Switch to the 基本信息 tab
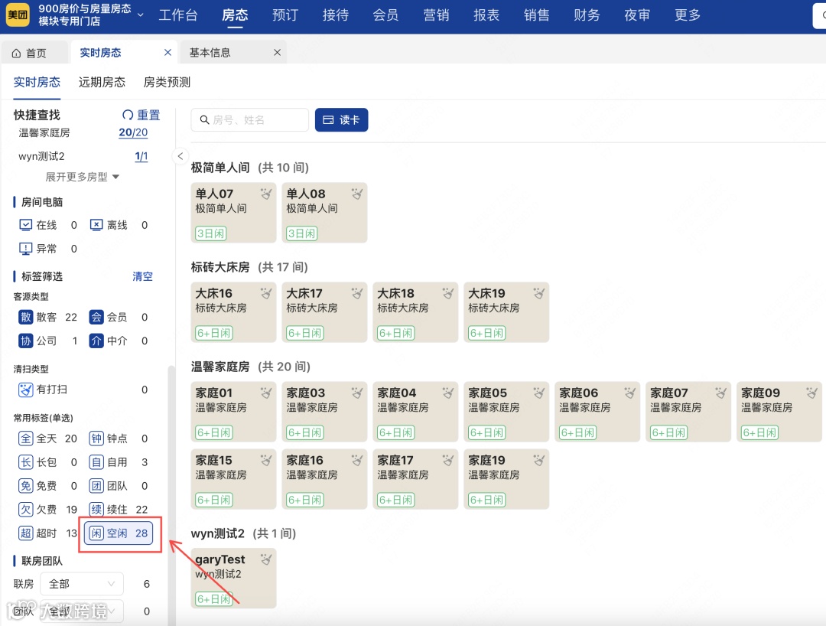826x626 pixels. (210, 53)
